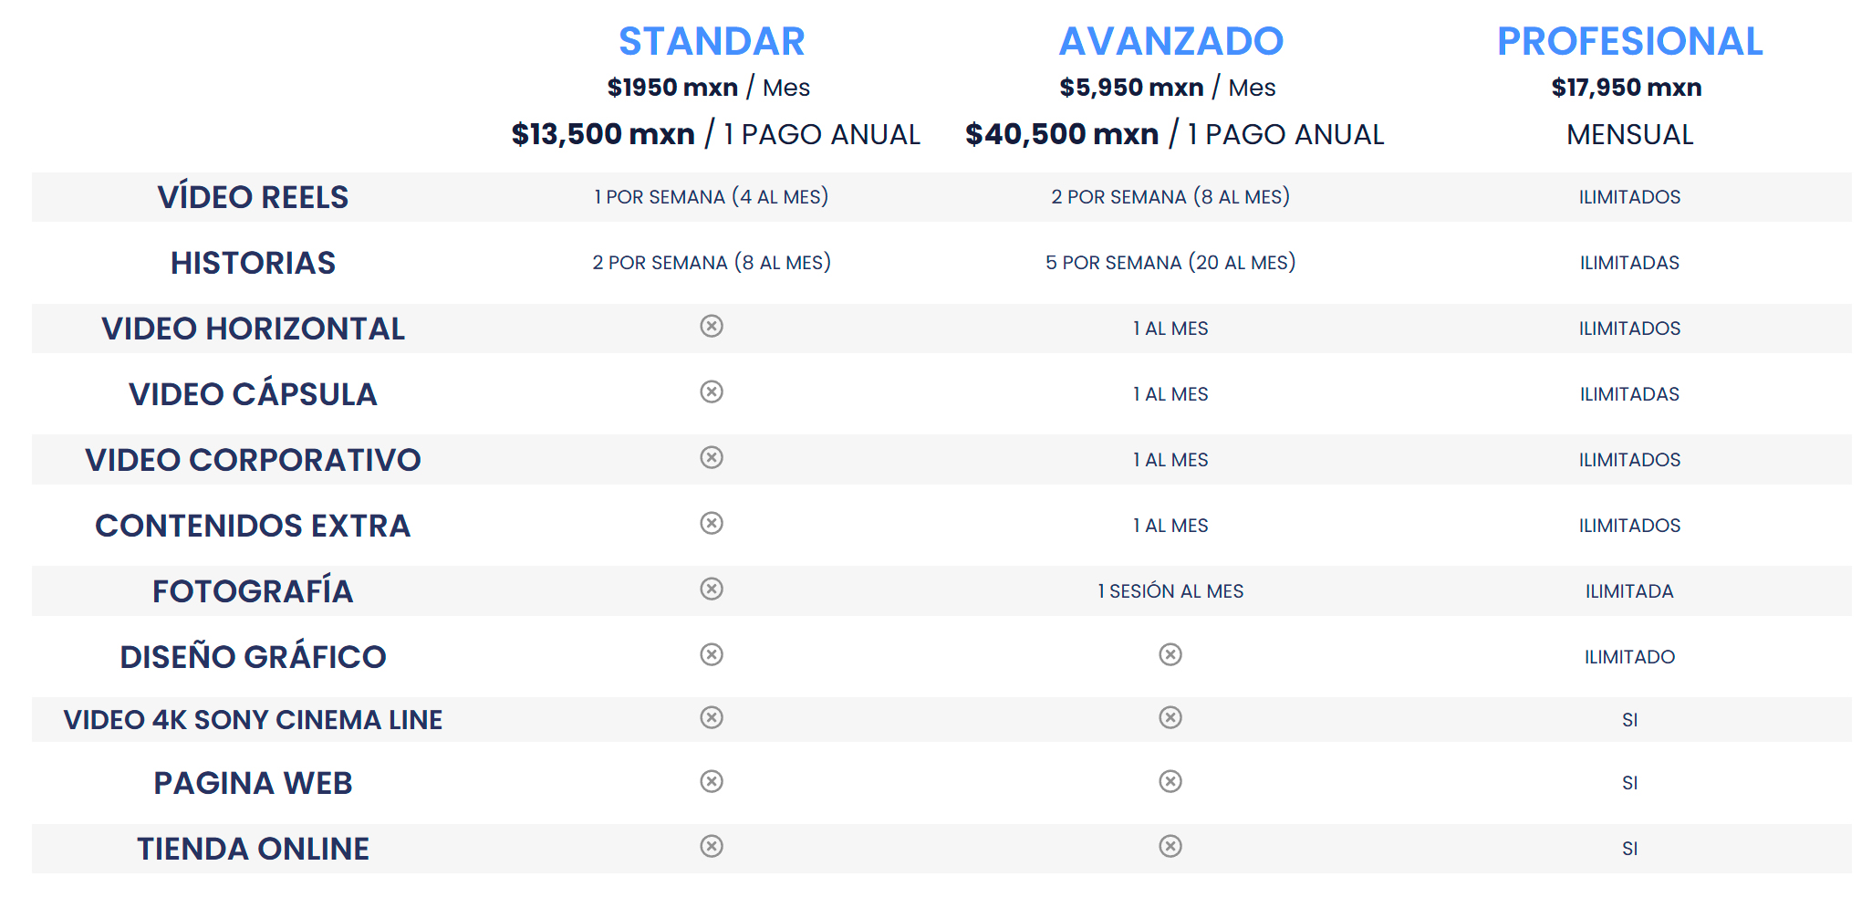Click the HISTORIAS row label
The image size is (1872, 908).
(253, 263)
